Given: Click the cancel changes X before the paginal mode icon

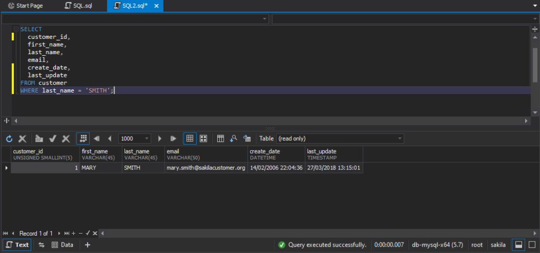Looking at the screenshot, I should (66, 139).
